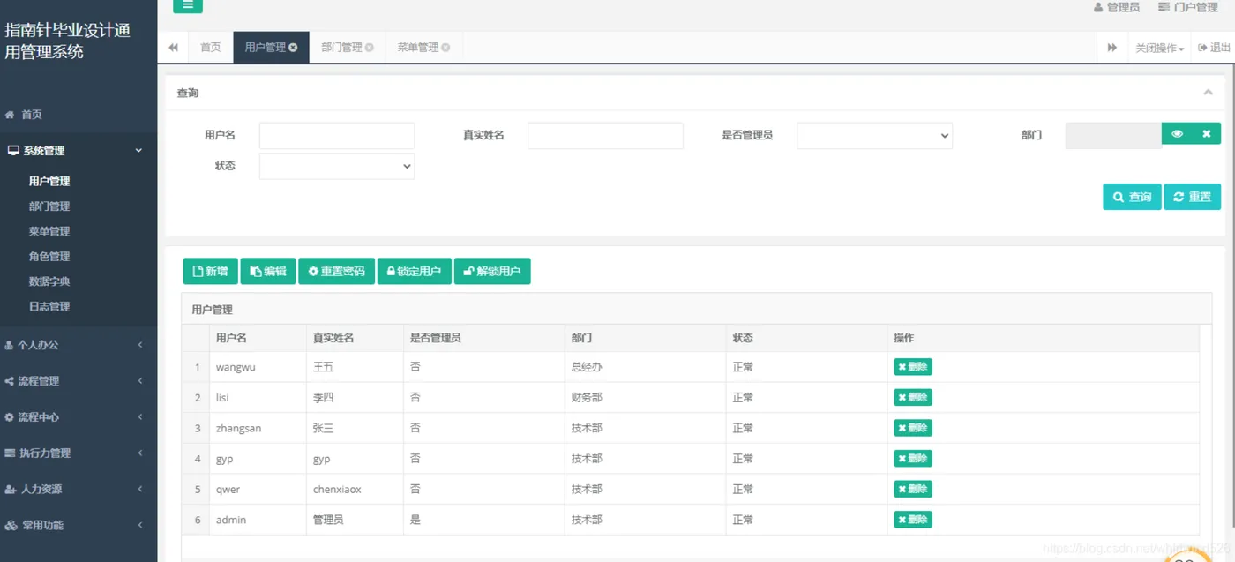Expand the 个人办公 sidebar section
This screenshot has height=562, width=1235.
(79, 345)
